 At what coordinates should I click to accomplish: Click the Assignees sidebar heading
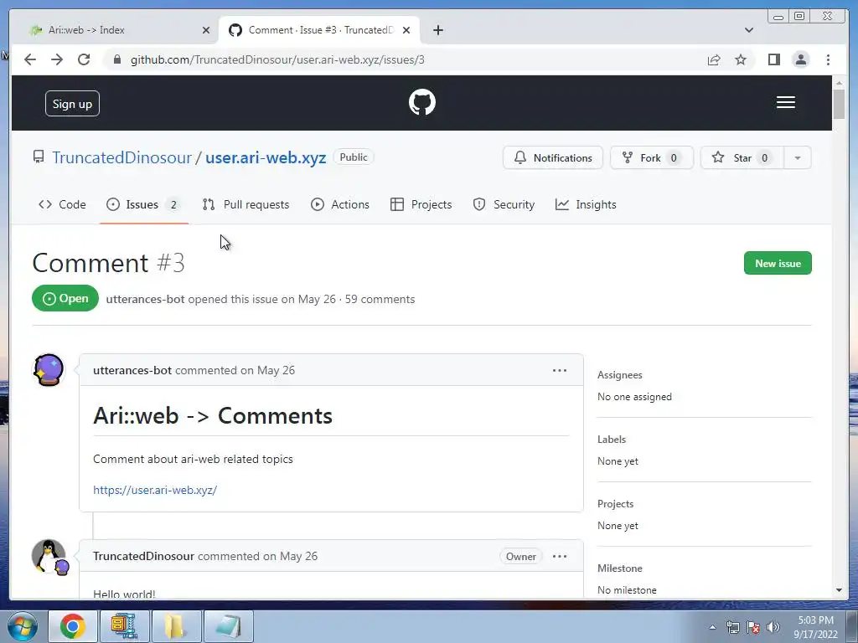coord(619,375)
